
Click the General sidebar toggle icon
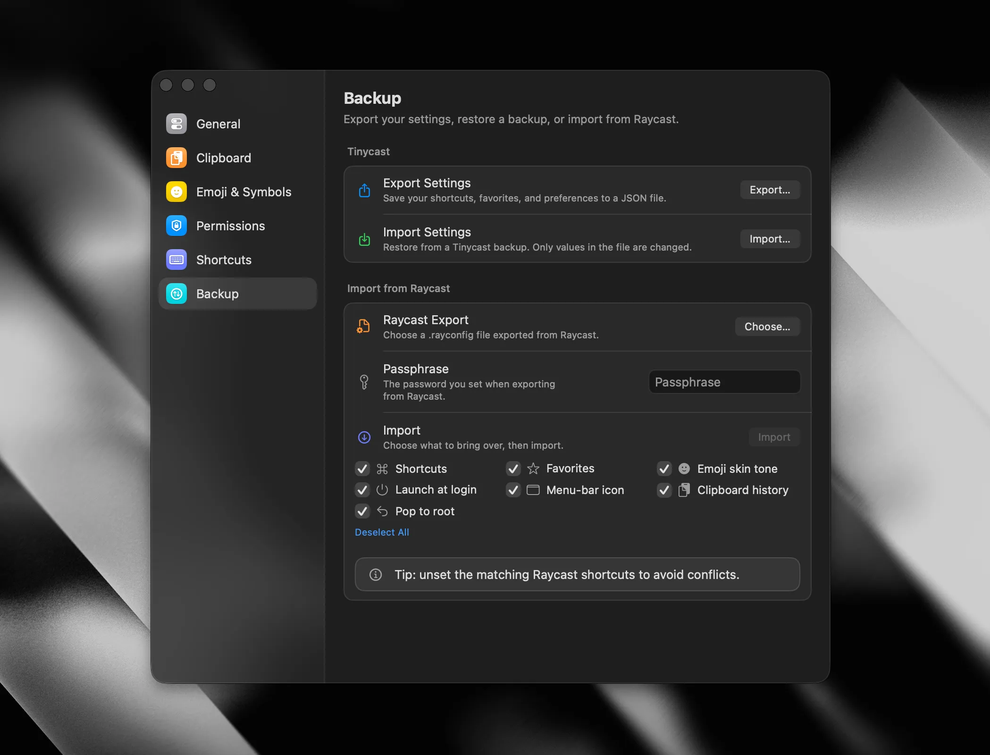coord(176,124)
